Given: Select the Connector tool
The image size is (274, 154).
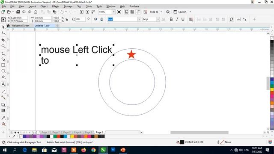Looking at the screenshot, I should coord(3,98).
